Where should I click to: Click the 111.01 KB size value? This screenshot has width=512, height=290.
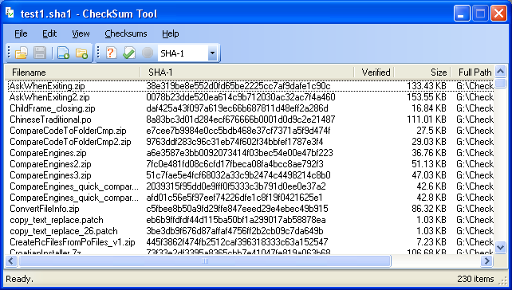[426, 120]
